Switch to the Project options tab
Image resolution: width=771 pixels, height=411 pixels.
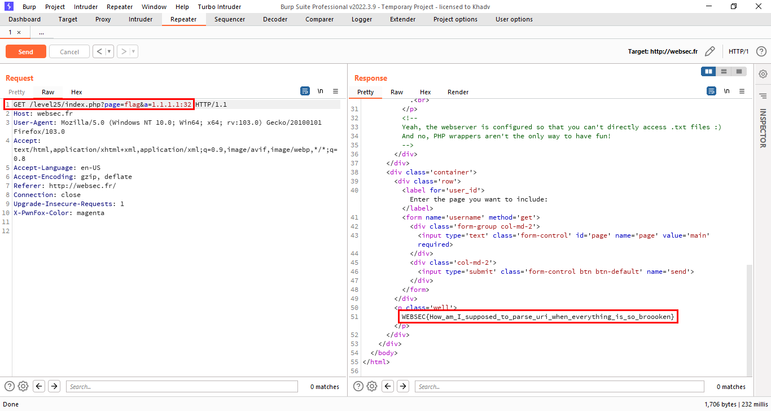click(x=455, y=19)
